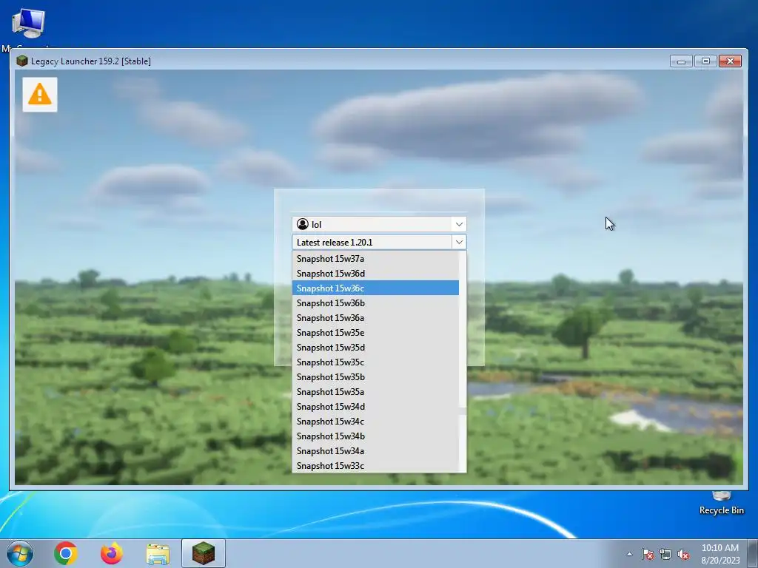Open the clock showing 10:10 AM
Image resolution: width=758 pixels, height=568 pixels.
pos(720,554)
